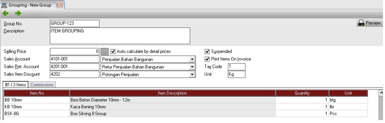The height and width of the screenshot is (123, 385).
Task: Sort by Item No column header
Action: (37, 93)
